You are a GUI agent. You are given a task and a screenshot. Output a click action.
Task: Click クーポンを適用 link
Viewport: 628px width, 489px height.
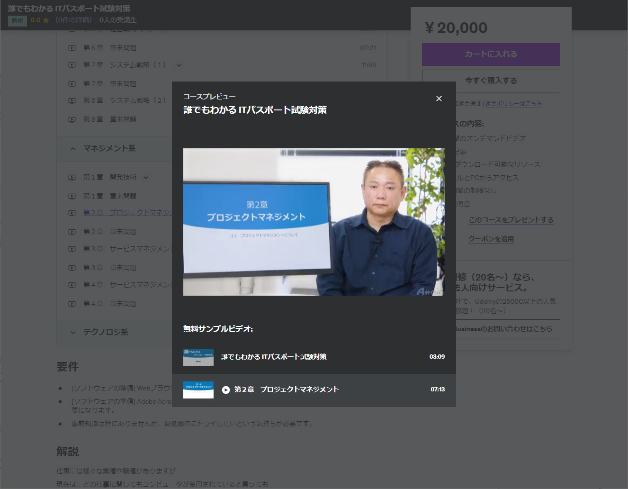(x=491, y=239)
